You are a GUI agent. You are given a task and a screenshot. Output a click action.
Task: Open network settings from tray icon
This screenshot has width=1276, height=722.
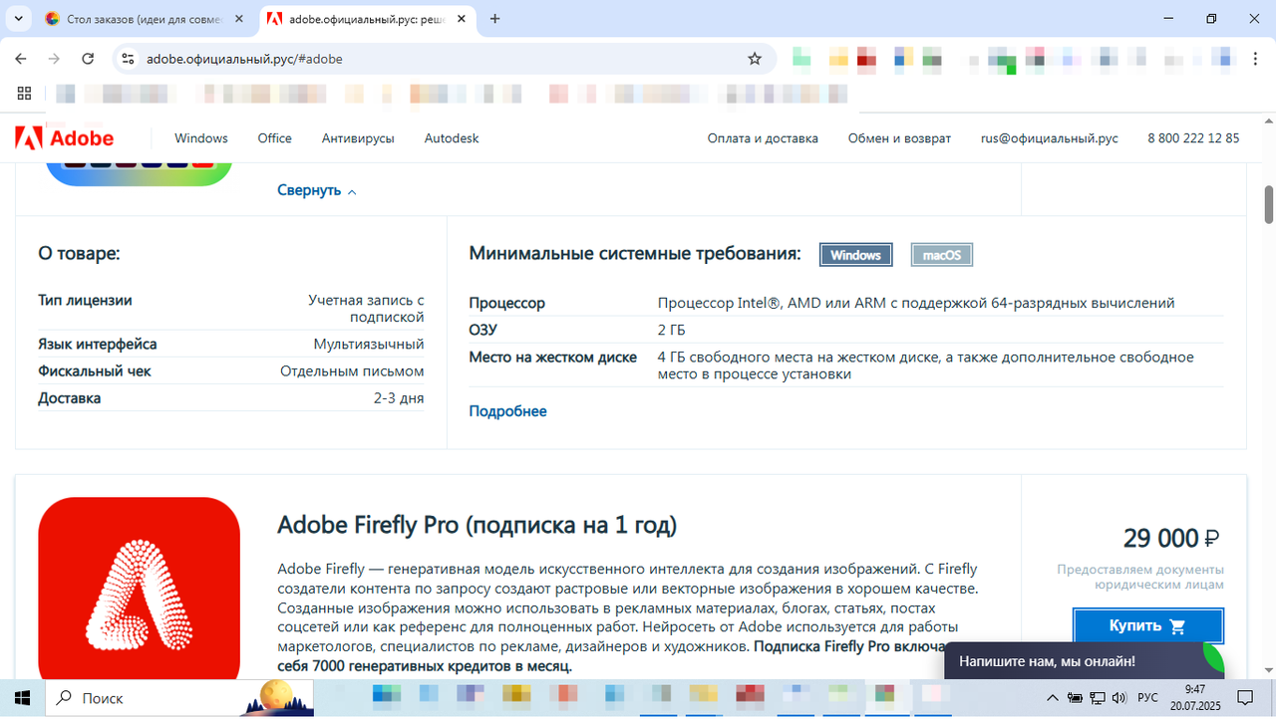click(x=1098, y=698)
